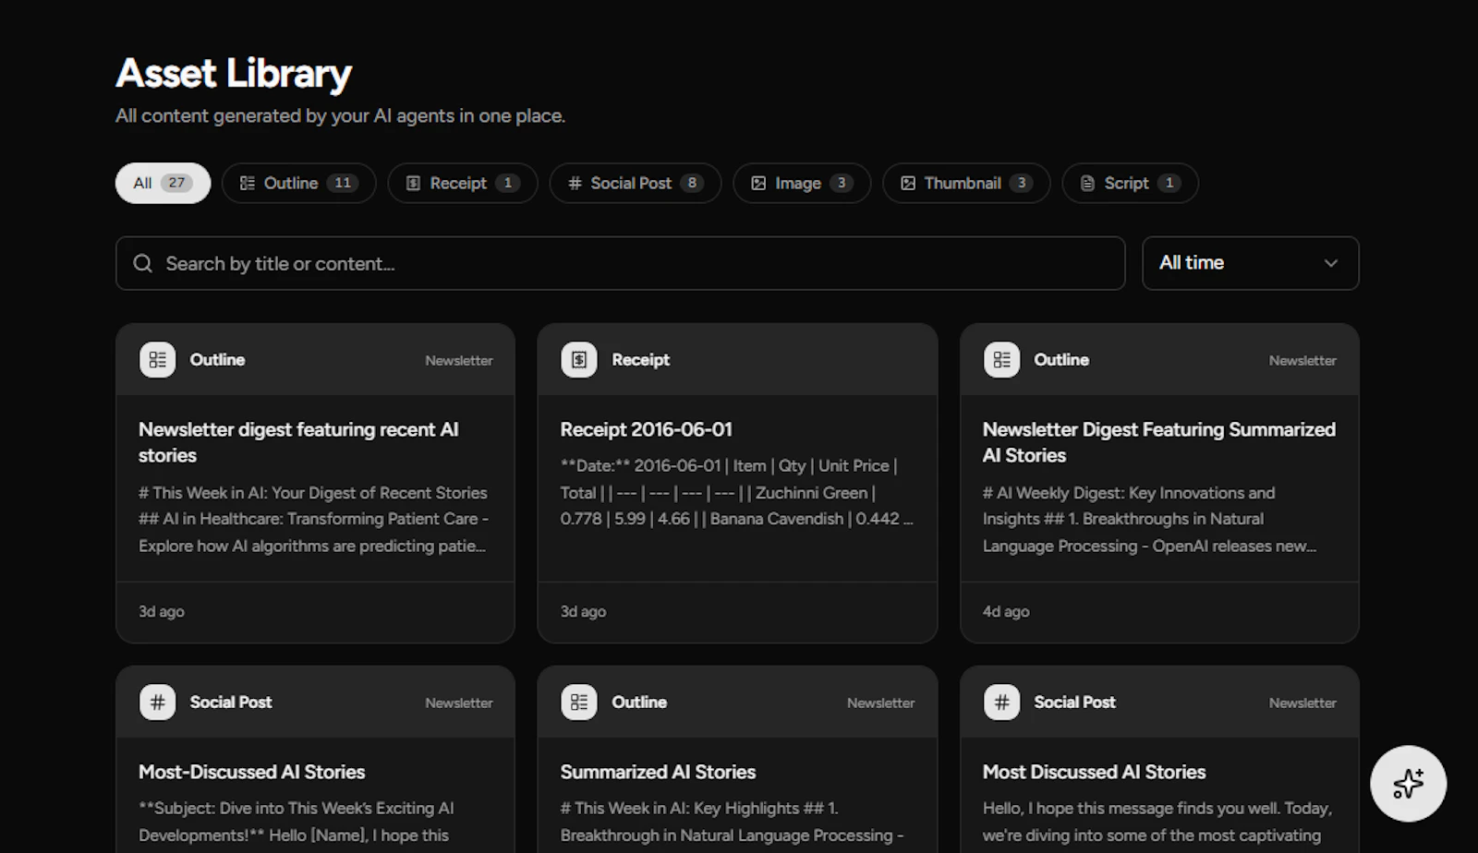Image resolution: width=1478 pixels, height=853 pixels.
Task: Filter assets by Image
Action: point(802,183)
